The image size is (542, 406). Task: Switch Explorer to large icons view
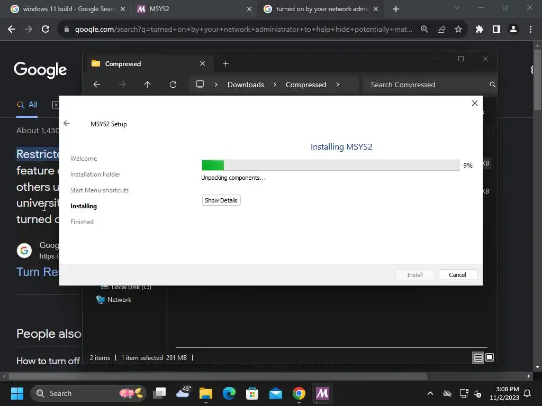[490, 358]
